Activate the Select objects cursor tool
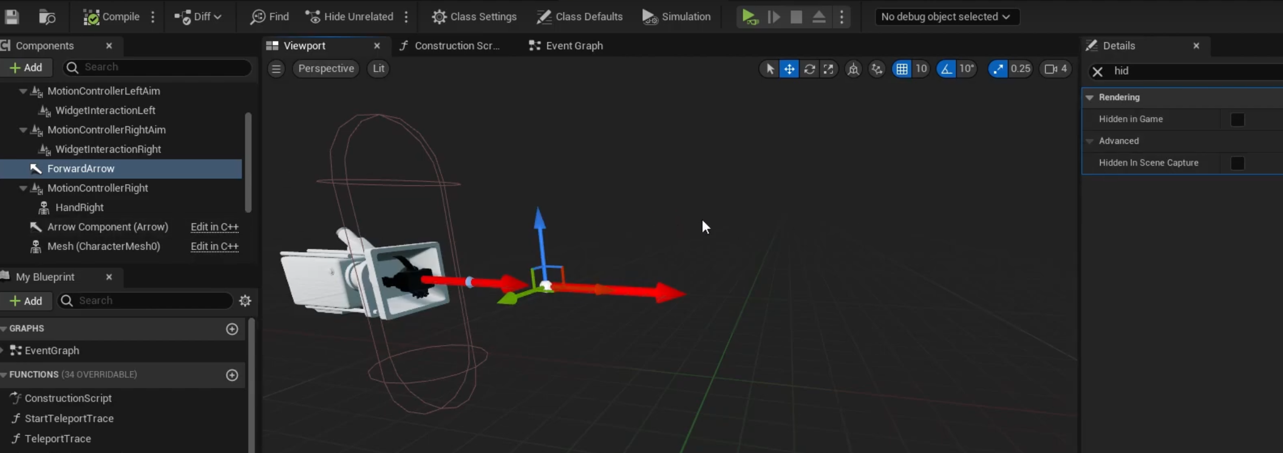1283x453 pixels. [x=769, y=69]
